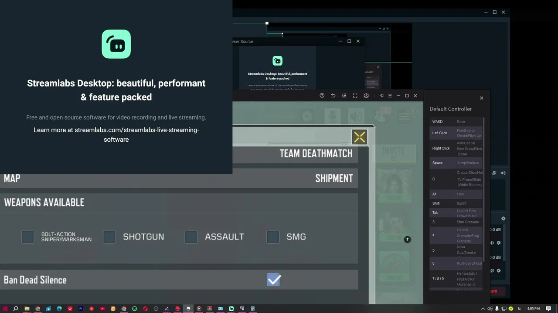
Task: Click the T key marker on the game screen
Action: (407, 240)
